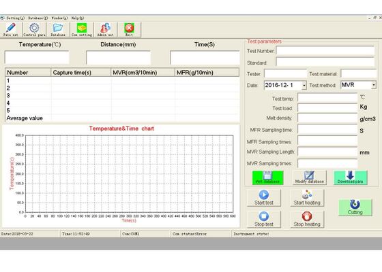This screenshot has width=382, height=272.
Task: Open the Para set pencil tool
Action: (x=11, y=30)
